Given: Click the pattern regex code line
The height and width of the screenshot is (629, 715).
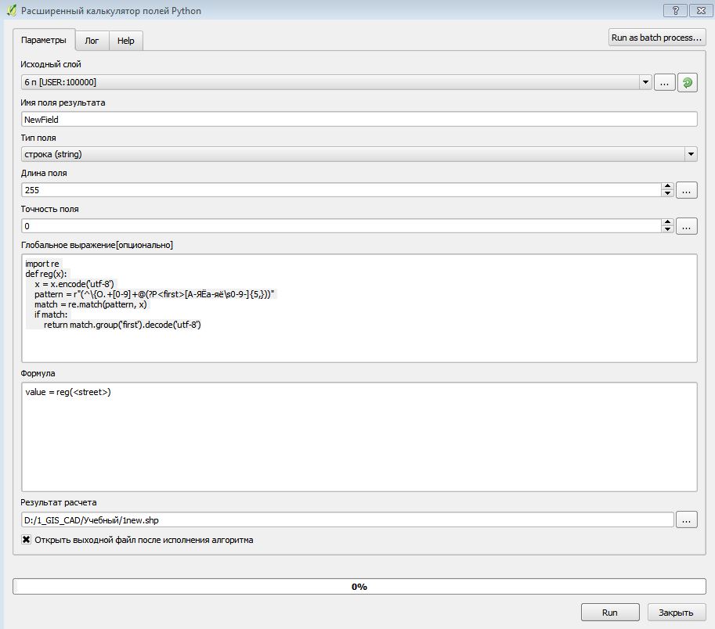Looking at the screenshot, I should coord(154,294).
